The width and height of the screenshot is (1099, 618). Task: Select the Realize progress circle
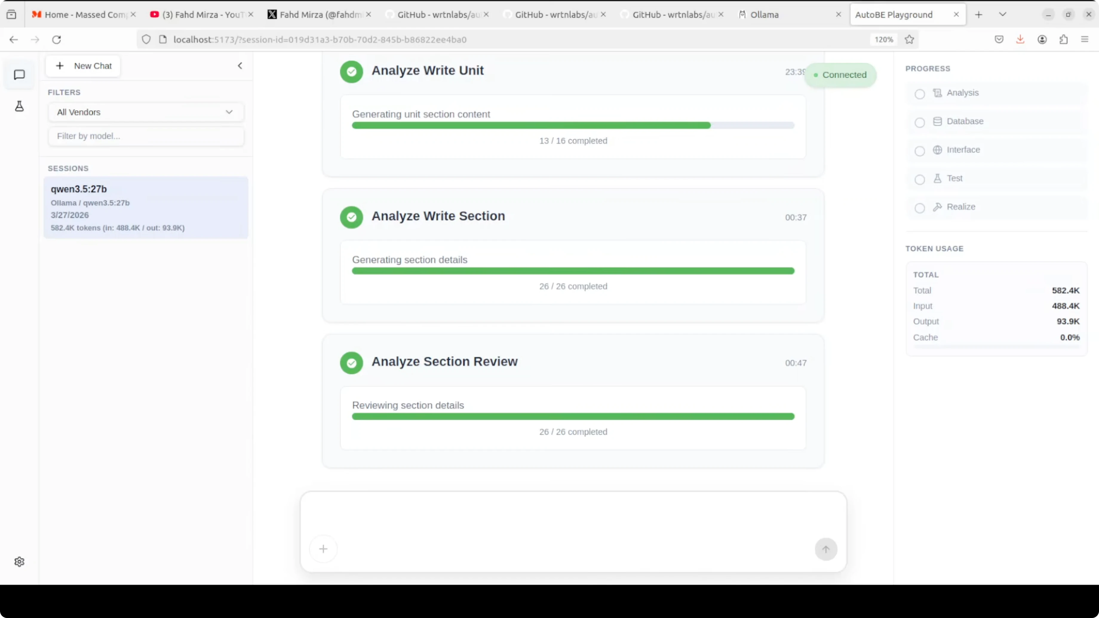[x=920, y=208]
